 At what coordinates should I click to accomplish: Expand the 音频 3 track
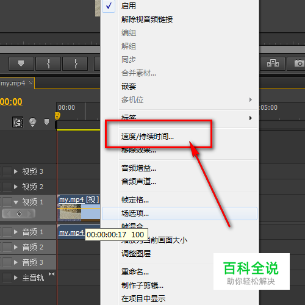tap(16, 262)
